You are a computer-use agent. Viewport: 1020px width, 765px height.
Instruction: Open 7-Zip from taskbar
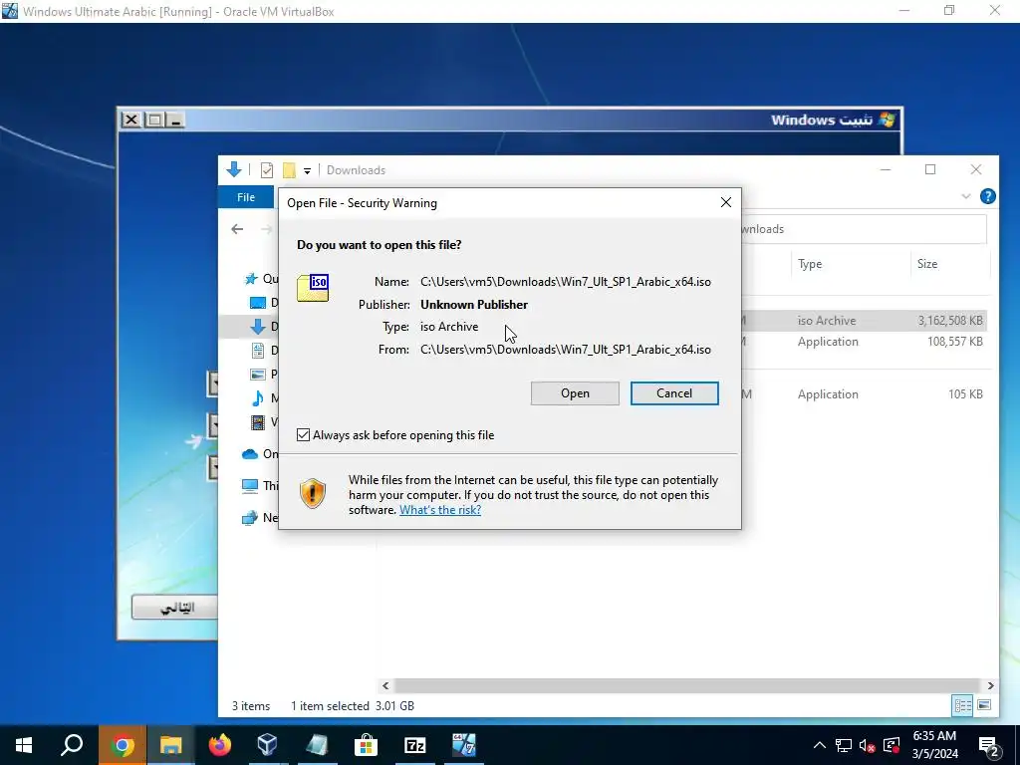coord(415,745)
